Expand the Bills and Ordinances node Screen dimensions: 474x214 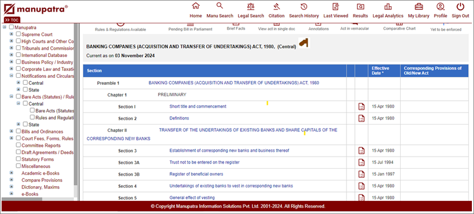pos(12,131)
